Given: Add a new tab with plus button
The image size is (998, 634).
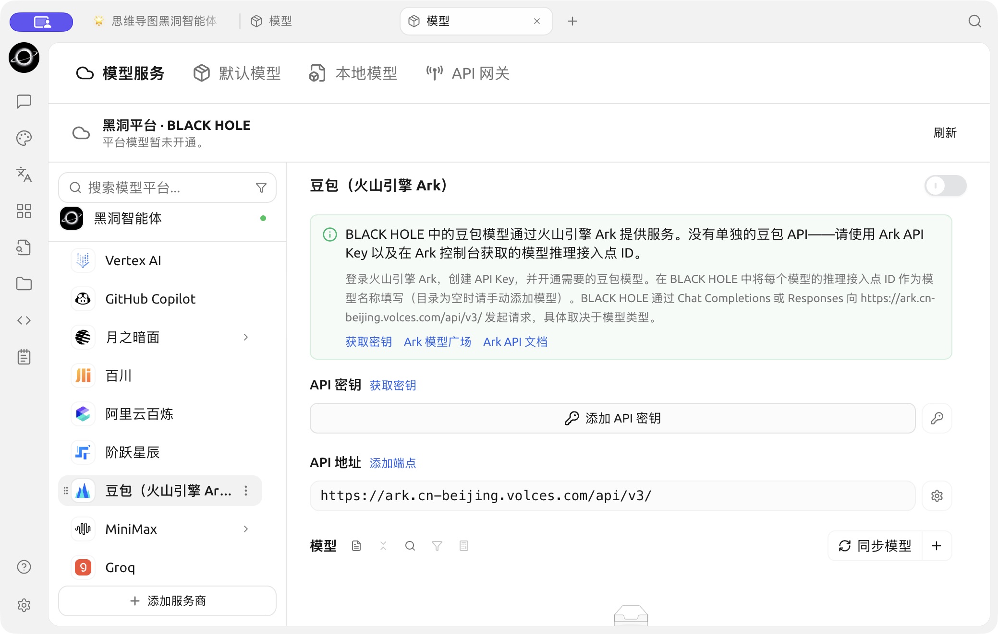Looking at the screenshot, I should pos(572,21).
